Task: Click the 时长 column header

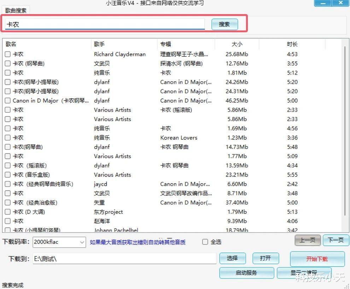Action: (292, 44)
